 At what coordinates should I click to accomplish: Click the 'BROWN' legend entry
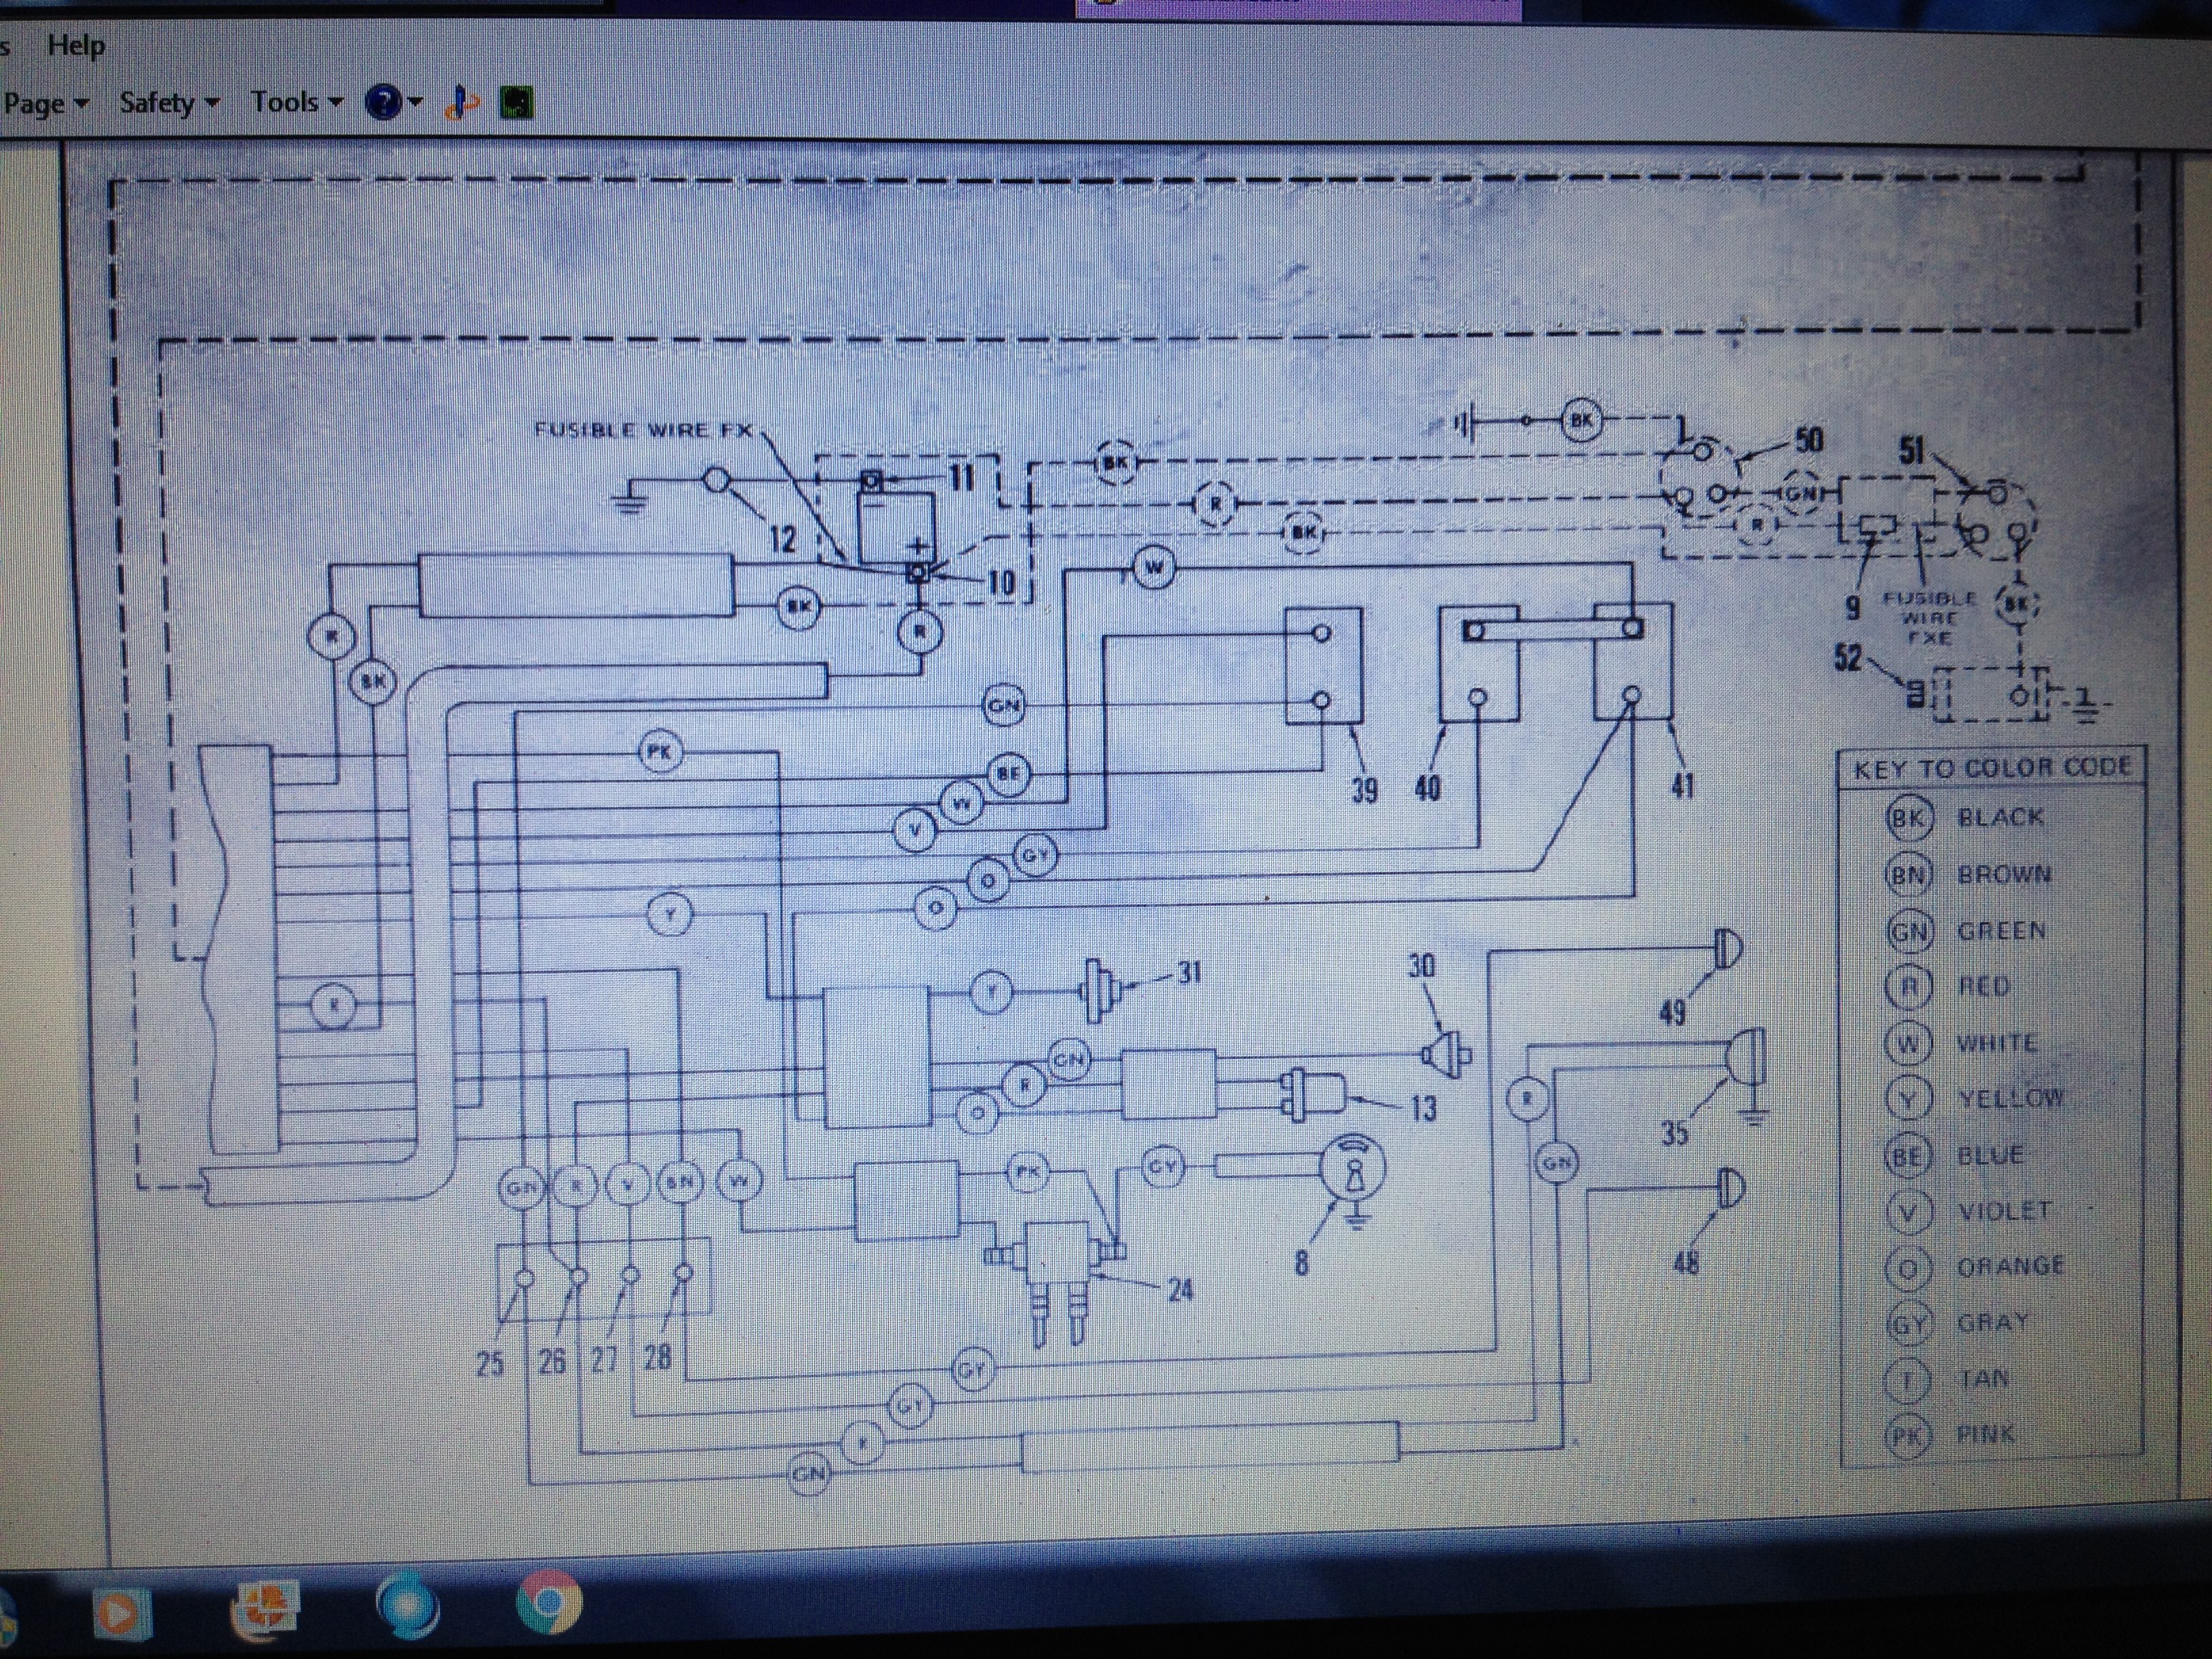click(x=2003, y=874)
